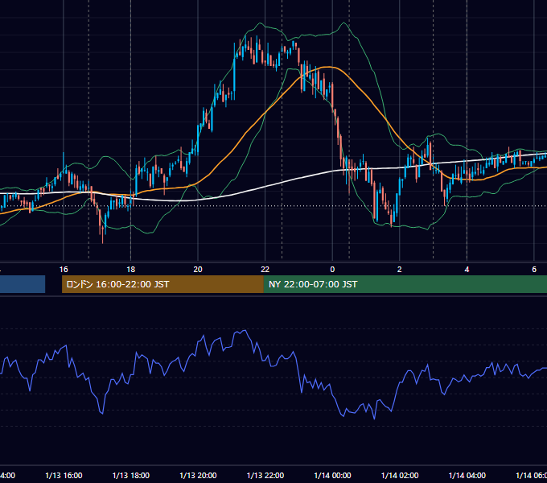
Task: Click the 1/13 20:00 date label
Action: 198,475
